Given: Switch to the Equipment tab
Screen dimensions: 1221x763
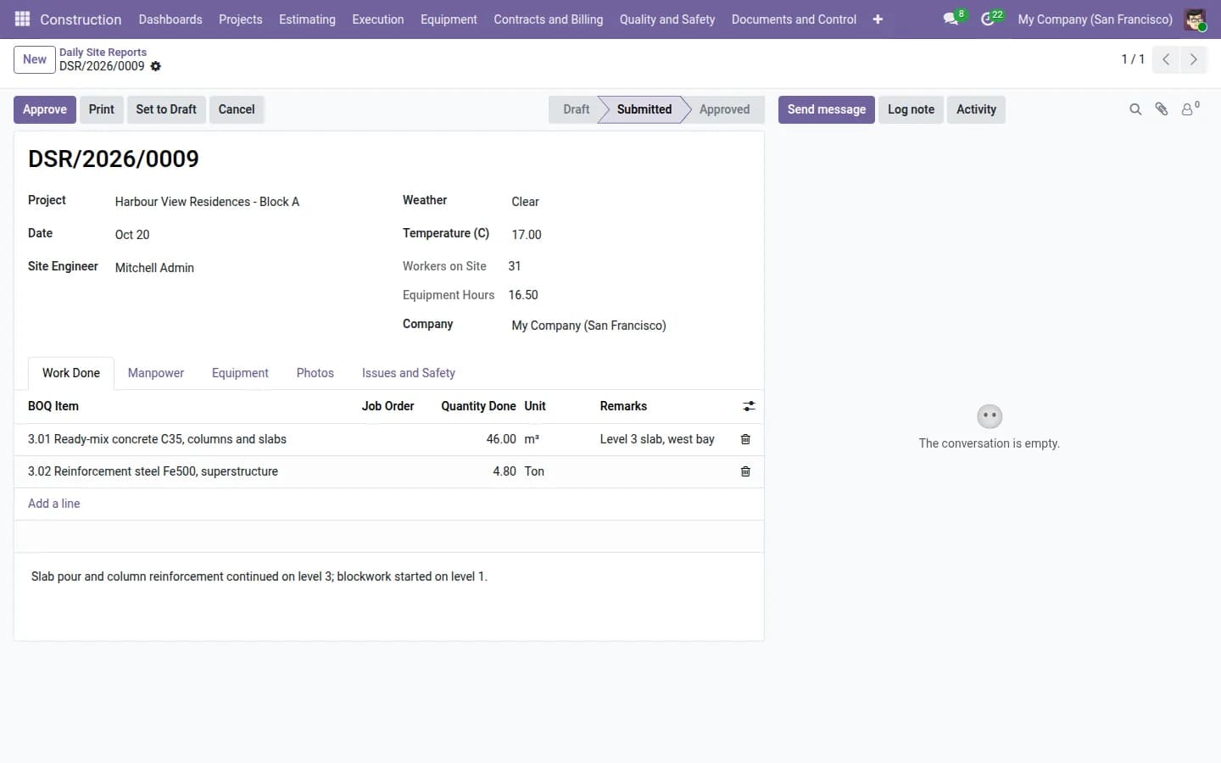Looking at the screenshot, I should pyautogui.click(x=240, y=373).
